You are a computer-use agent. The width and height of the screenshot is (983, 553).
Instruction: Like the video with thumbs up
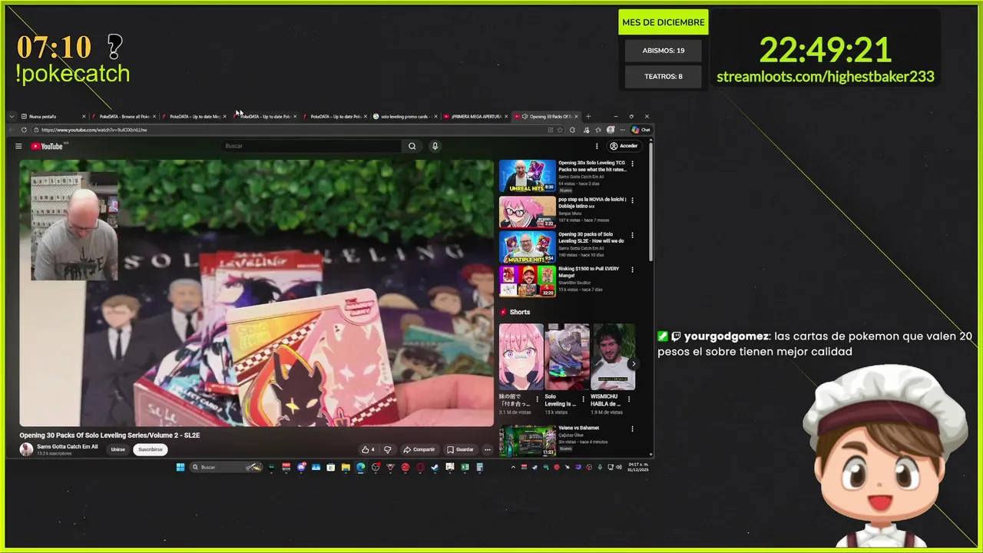[368, 449]
